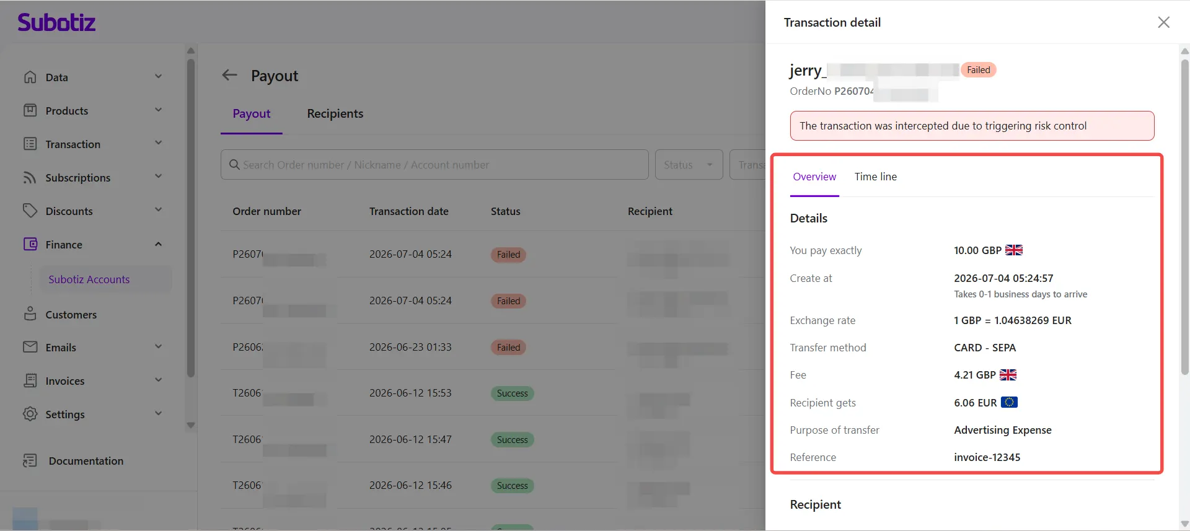Collapse the Finance menu chevron
Image resolution: width=1190 pixels, height=531 pixels.
tap(158, 244)
